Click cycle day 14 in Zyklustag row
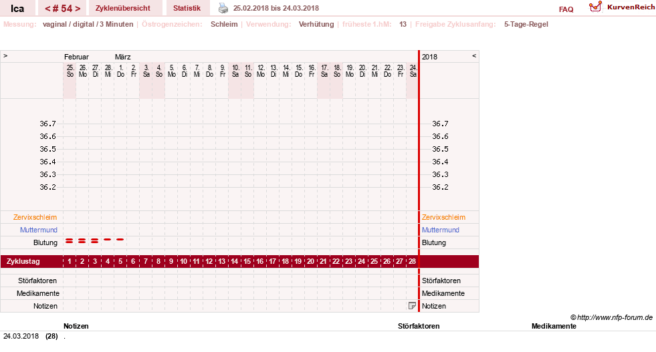Image resolution: width=656 pixels, height=352 pixels. 234,261
